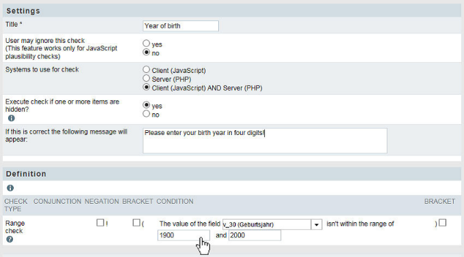This screenshot has width=464, height=257.
Task: Select 'yes' for execute check if hidden
Action: point(146,105)
